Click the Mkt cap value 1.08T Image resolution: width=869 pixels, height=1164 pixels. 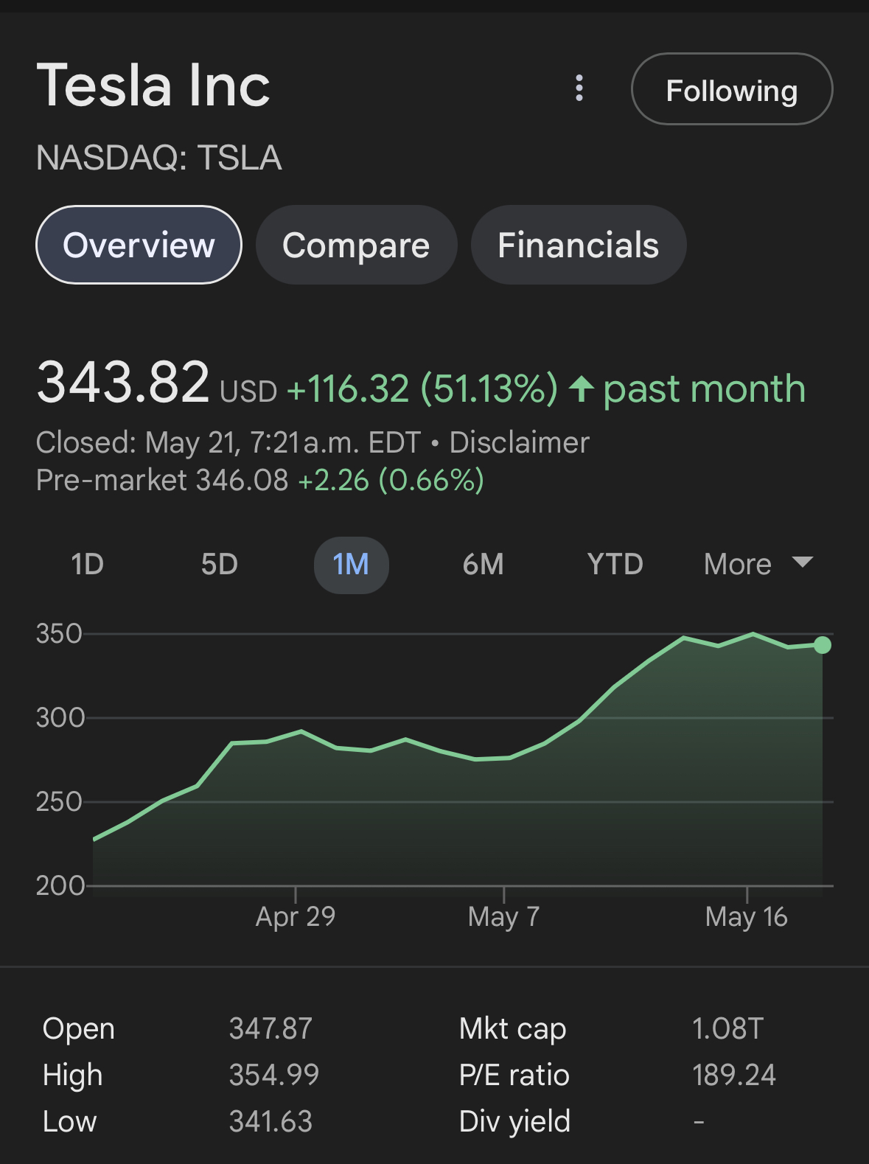[727, 1028]
